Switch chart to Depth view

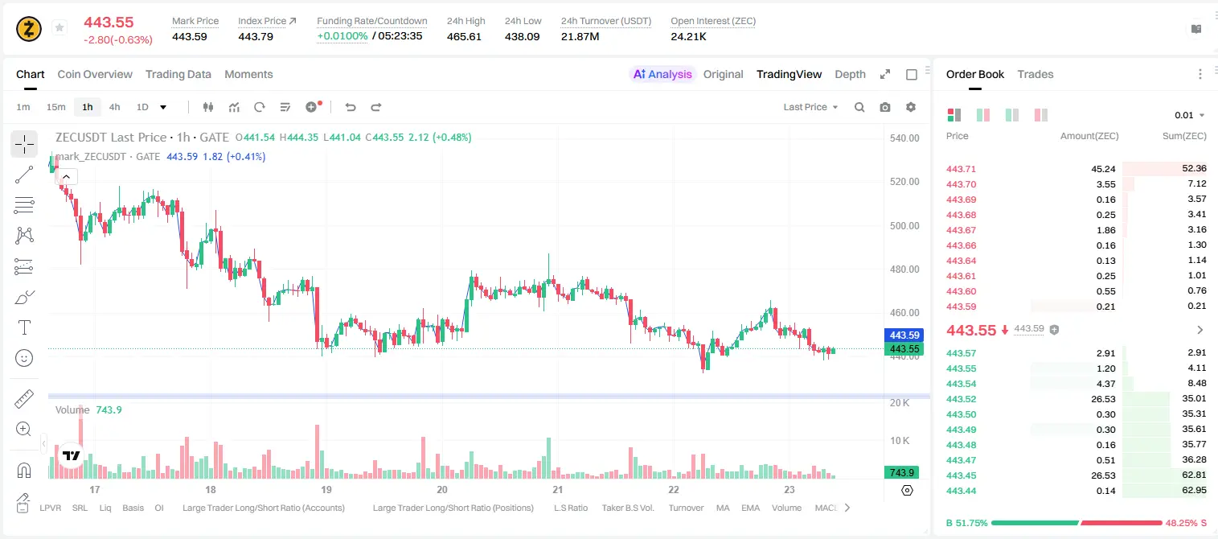[x=850, y=74]
